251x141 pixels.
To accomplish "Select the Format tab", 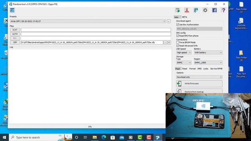I will tap(193, 69).
